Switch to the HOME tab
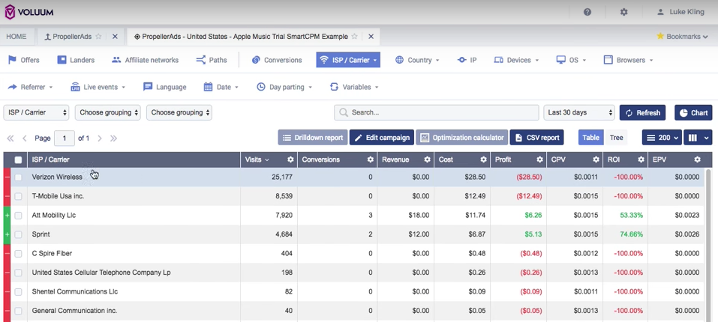The image size is (718, 322). point(16,37)
